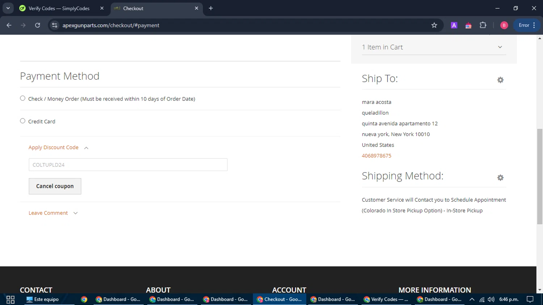Click the ABOUT footer heading
The image size is (543, 305).
point(158,290)
